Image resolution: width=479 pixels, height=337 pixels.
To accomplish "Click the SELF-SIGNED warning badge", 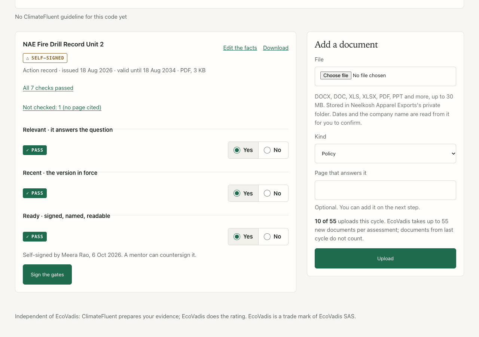I will pos(45,58).
